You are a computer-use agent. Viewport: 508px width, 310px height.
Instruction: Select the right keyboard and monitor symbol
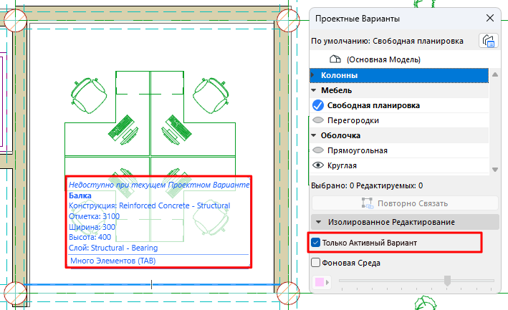coord(176,130)
